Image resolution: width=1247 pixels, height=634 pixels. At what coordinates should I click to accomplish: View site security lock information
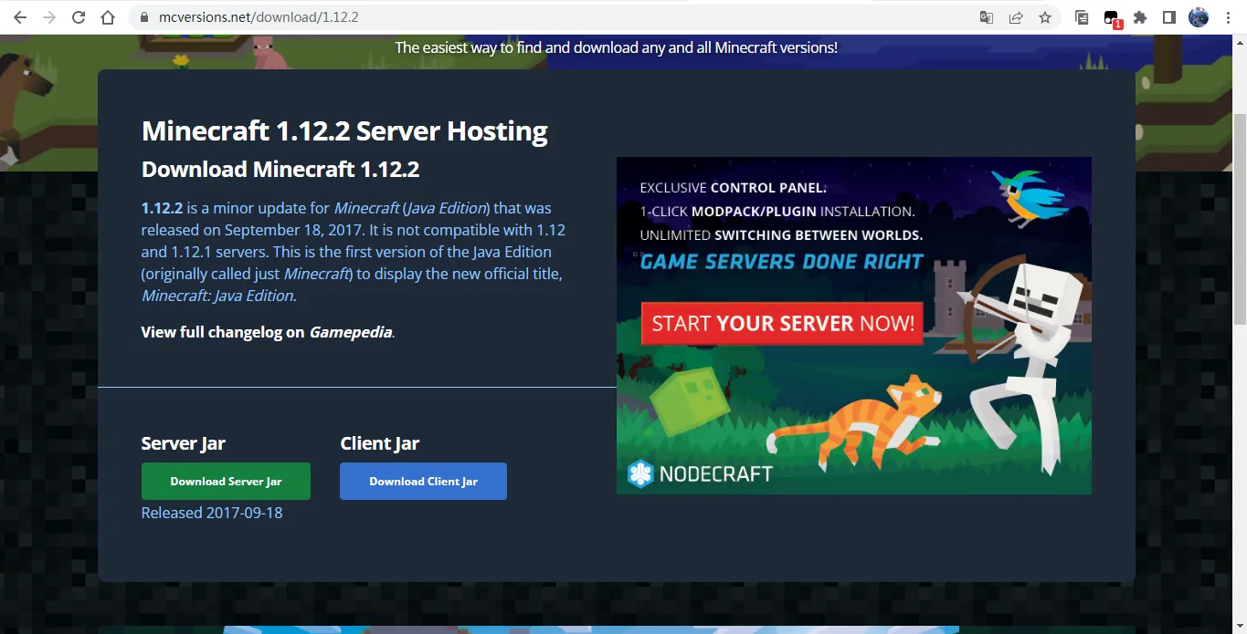click(142, 17)
